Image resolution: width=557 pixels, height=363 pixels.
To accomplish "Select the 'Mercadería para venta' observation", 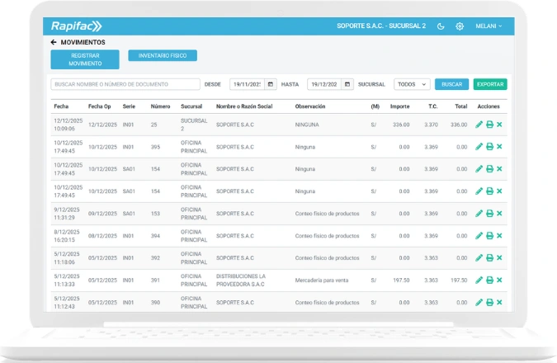I will pyautogui.click(x=322, y=280).
